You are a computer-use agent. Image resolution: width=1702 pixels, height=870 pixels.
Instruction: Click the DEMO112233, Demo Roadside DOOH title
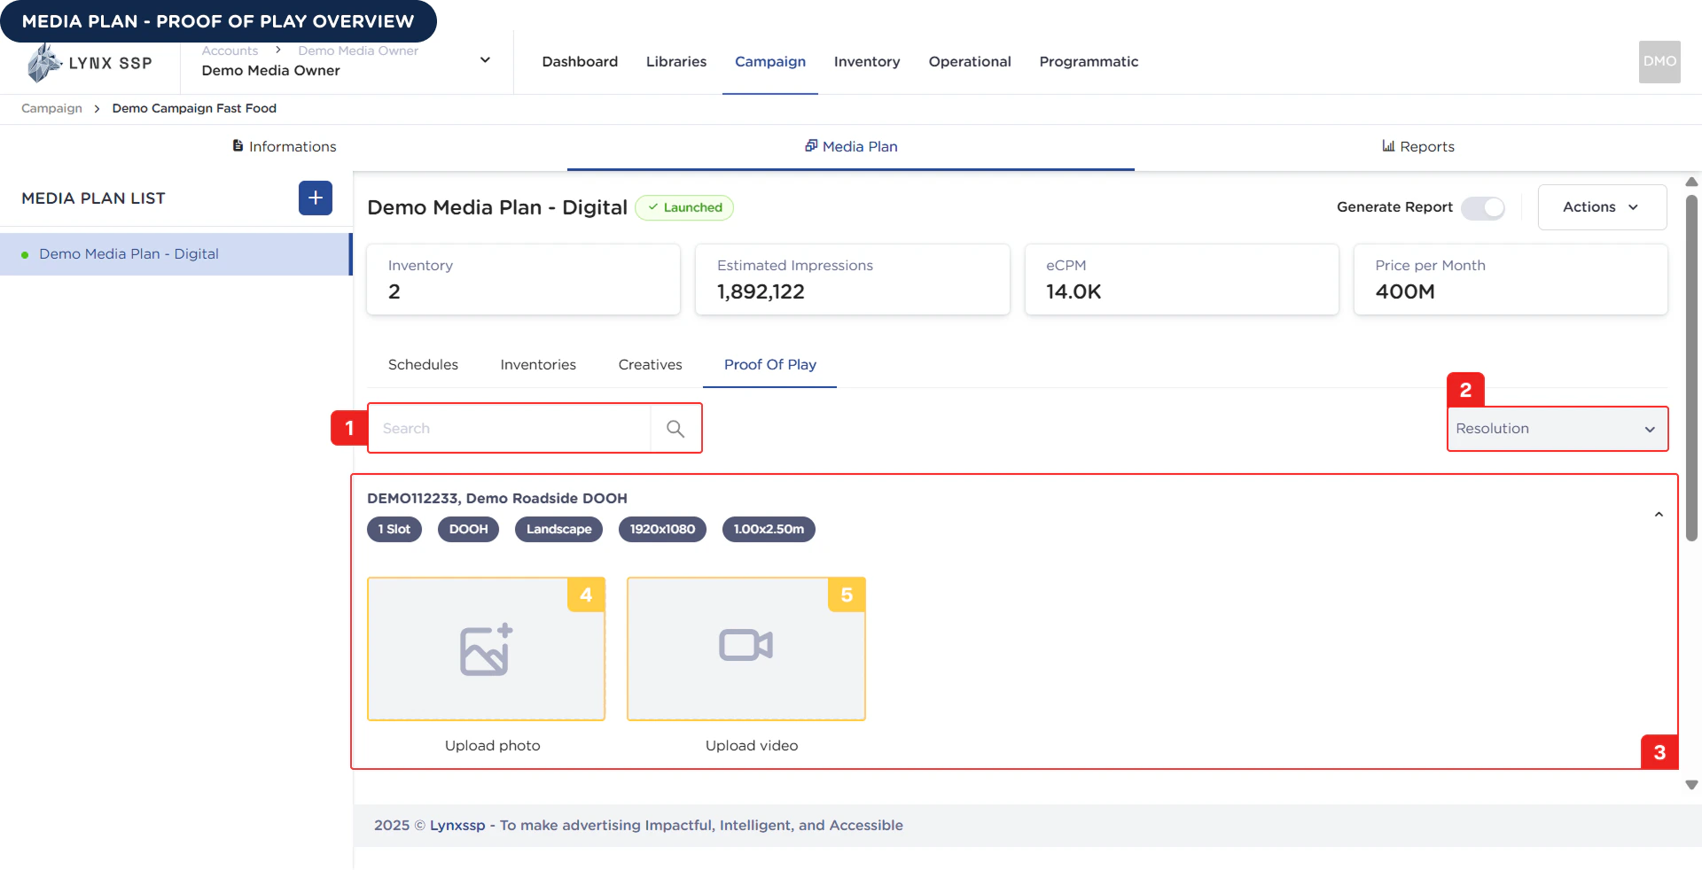pyautogui.click(x=497, y=499)
